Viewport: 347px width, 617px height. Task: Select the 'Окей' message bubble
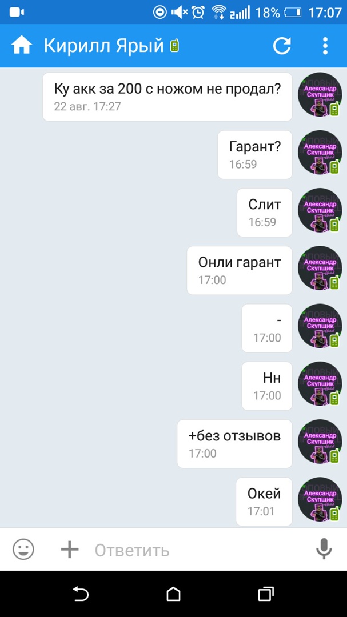pos(264,502)
